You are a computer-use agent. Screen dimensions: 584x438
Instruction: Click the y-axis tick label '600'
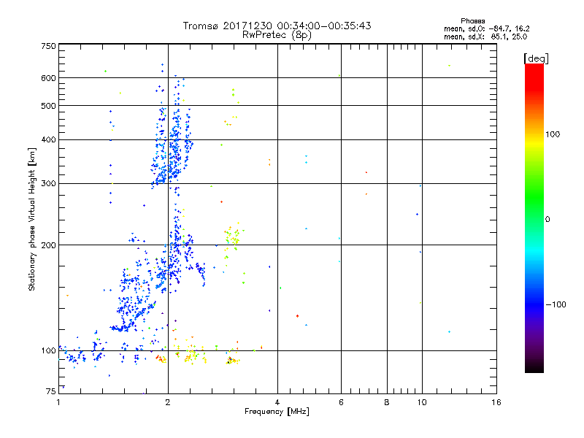pyautogui.click(x=49, y=78)
